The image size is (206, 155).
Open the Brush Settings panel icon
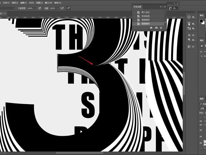tap(189, 28)
